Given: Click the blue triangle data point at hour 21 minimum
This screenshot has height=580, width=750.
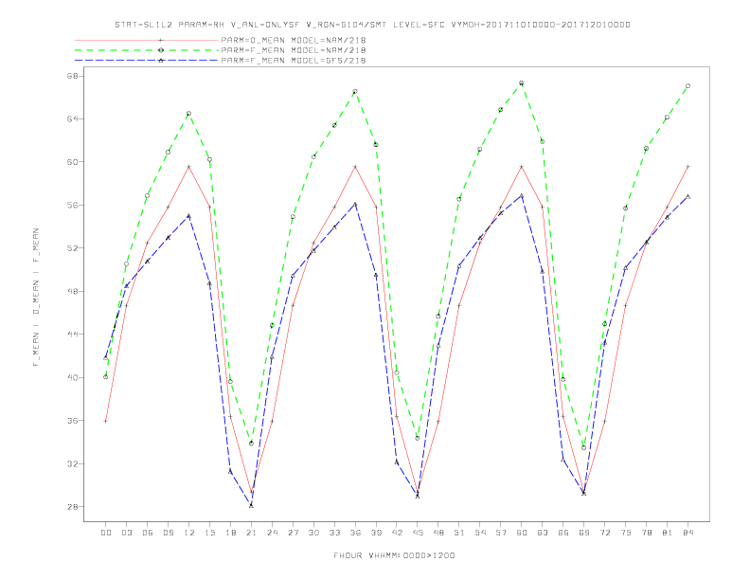Looking at the screenshot, I should (251, 505).
